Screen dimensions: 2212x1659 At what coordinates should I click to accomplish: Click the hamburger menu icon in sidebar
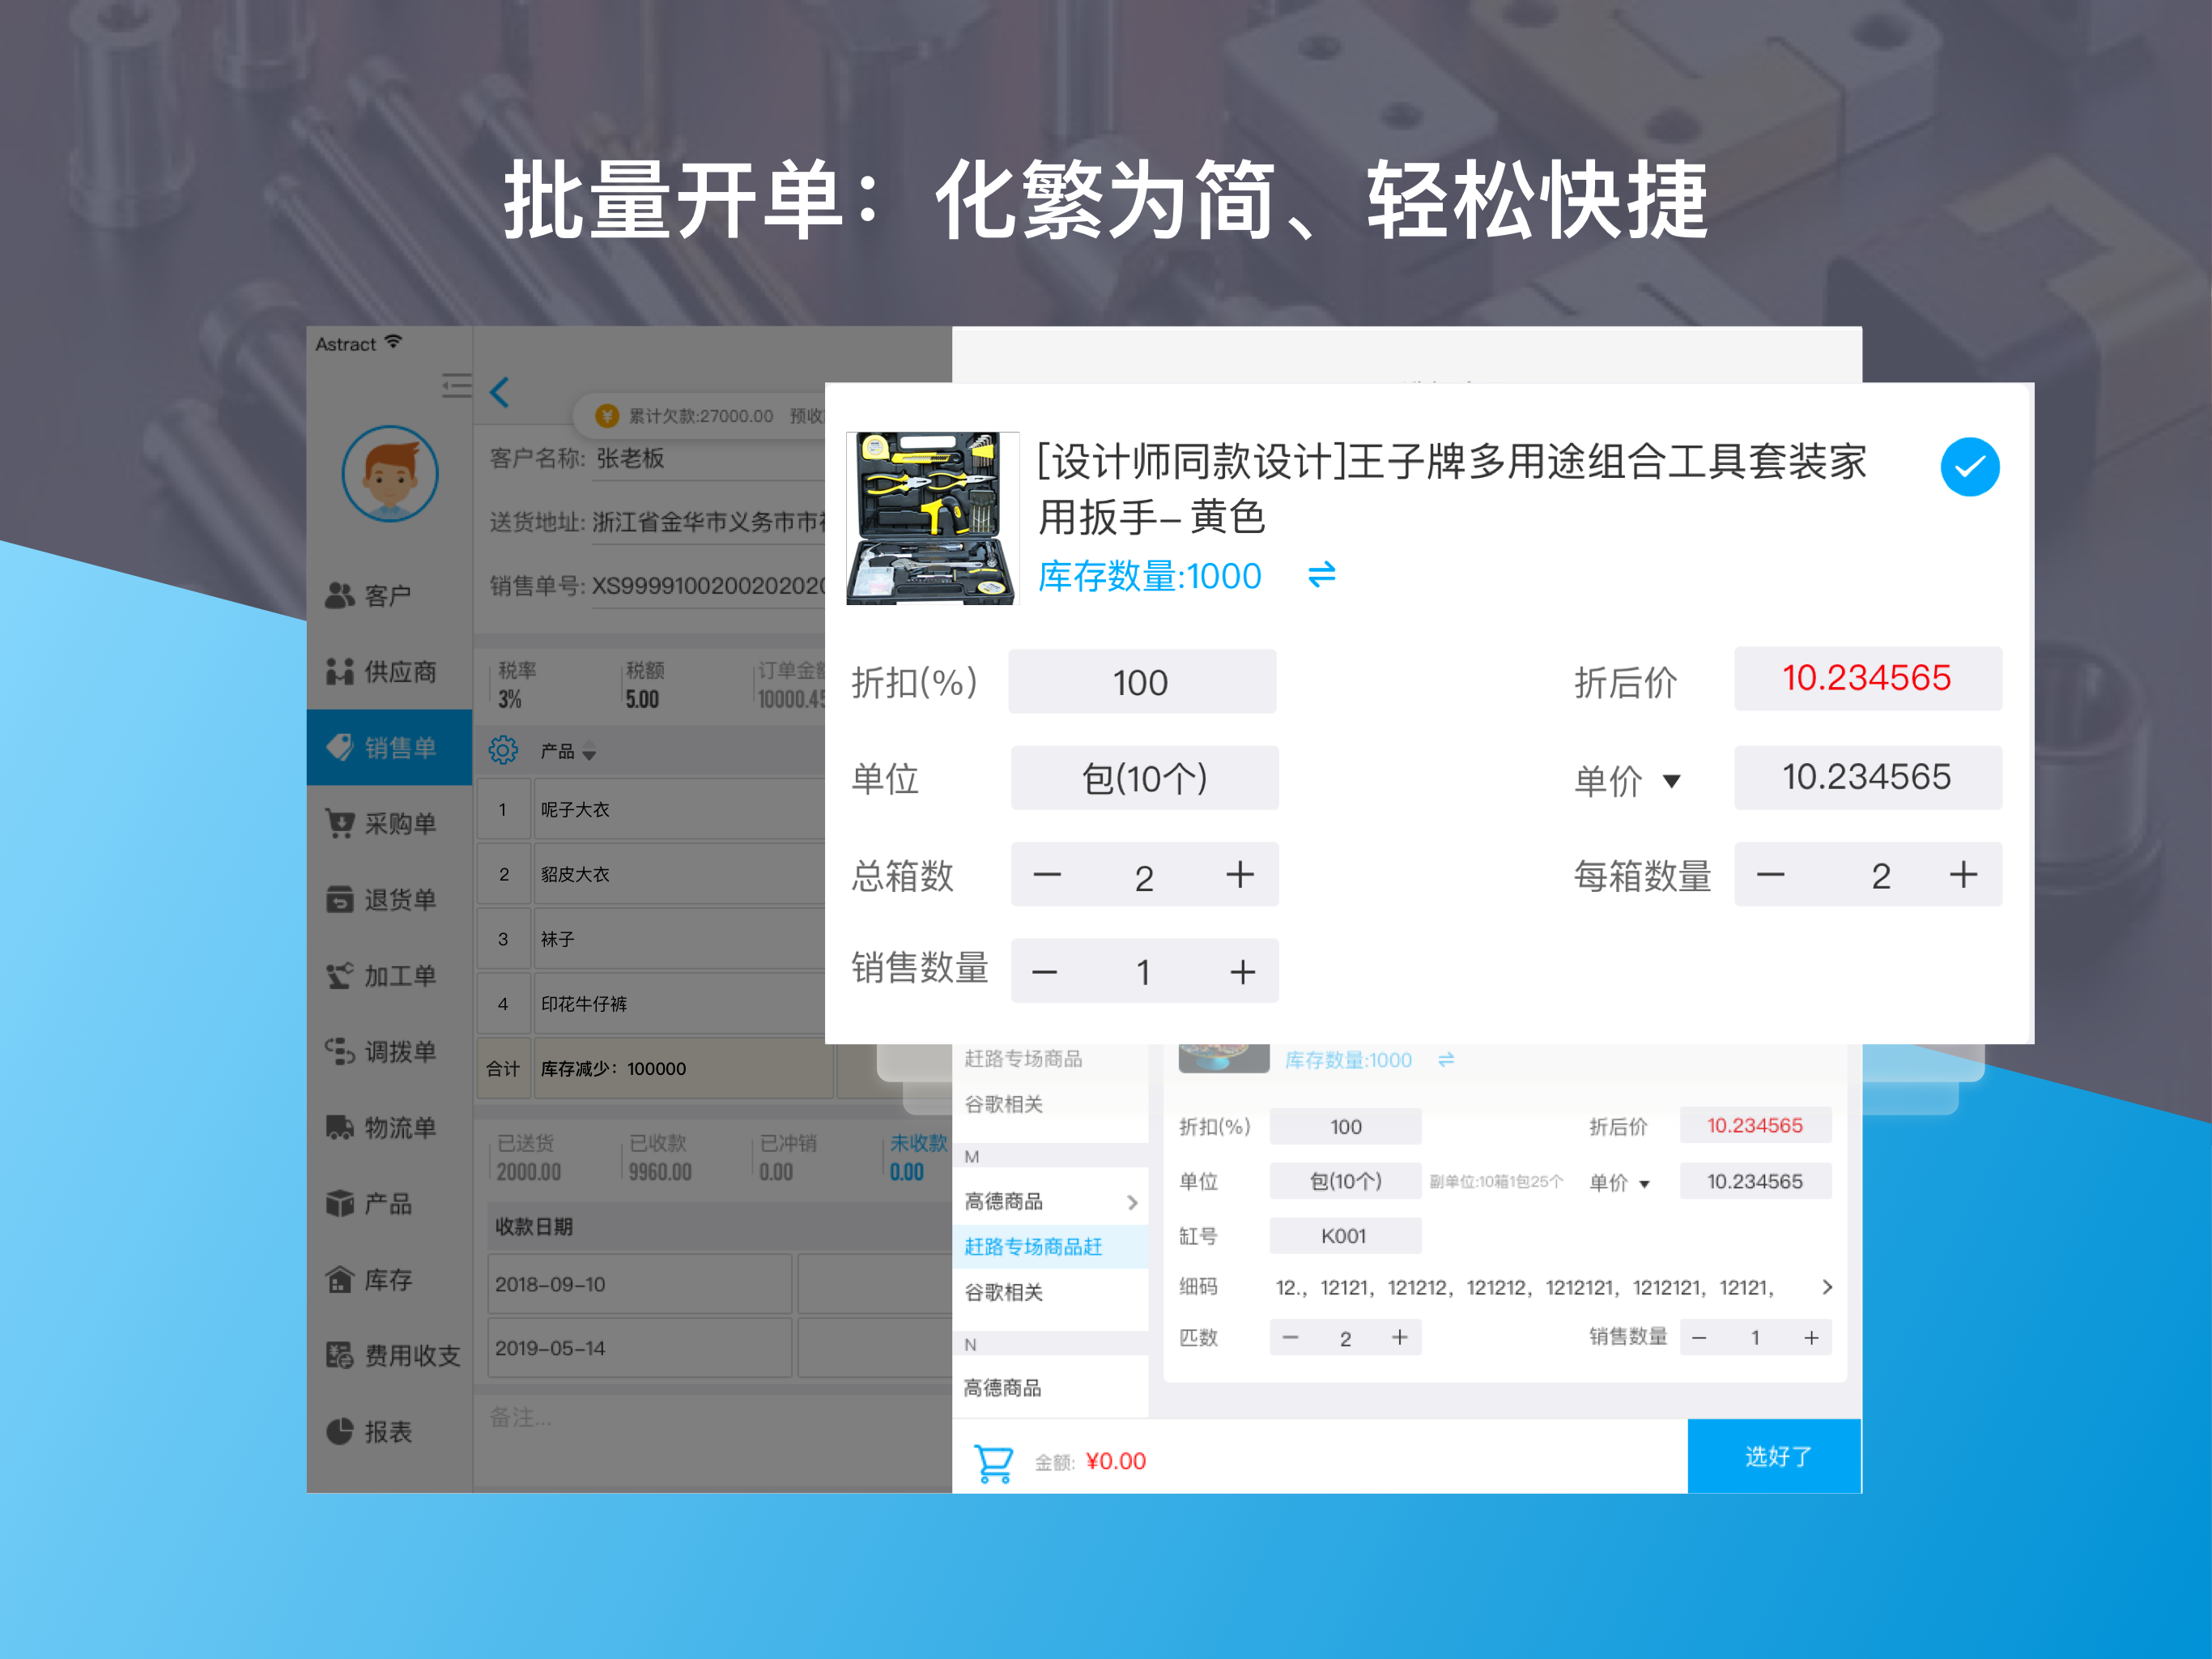[x=457, y=386]
